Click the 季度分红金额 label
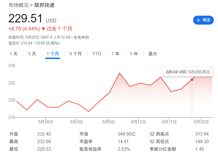This screenshot has height=154, width=218. [x=163, y=149]
